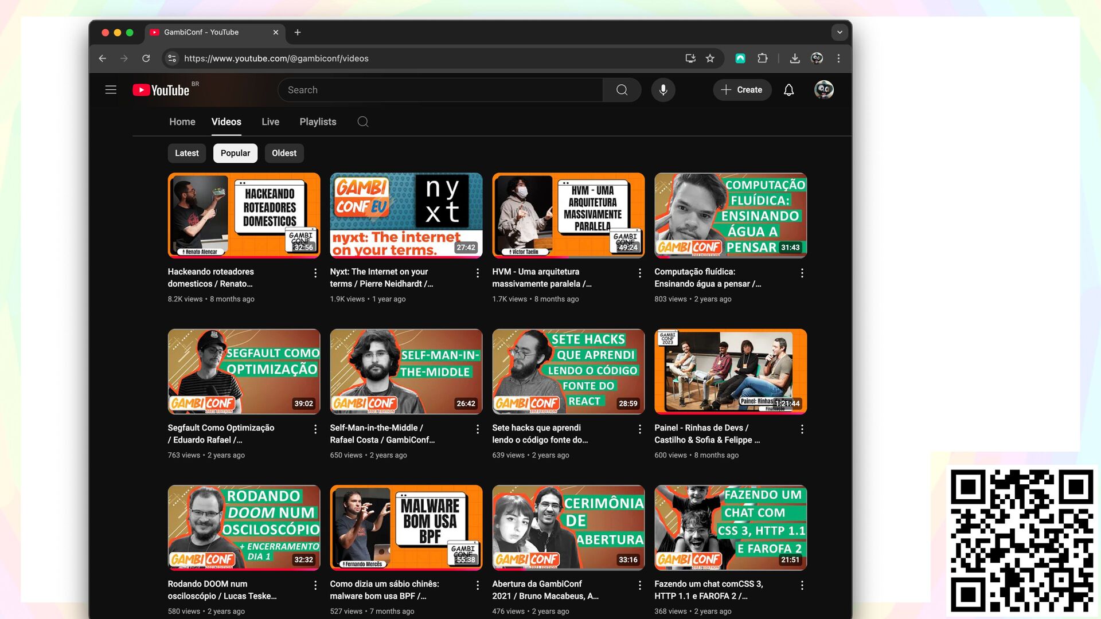Open the teal browser extension icon
This screenshot has height=619, width=1101.
click(740, 58)
